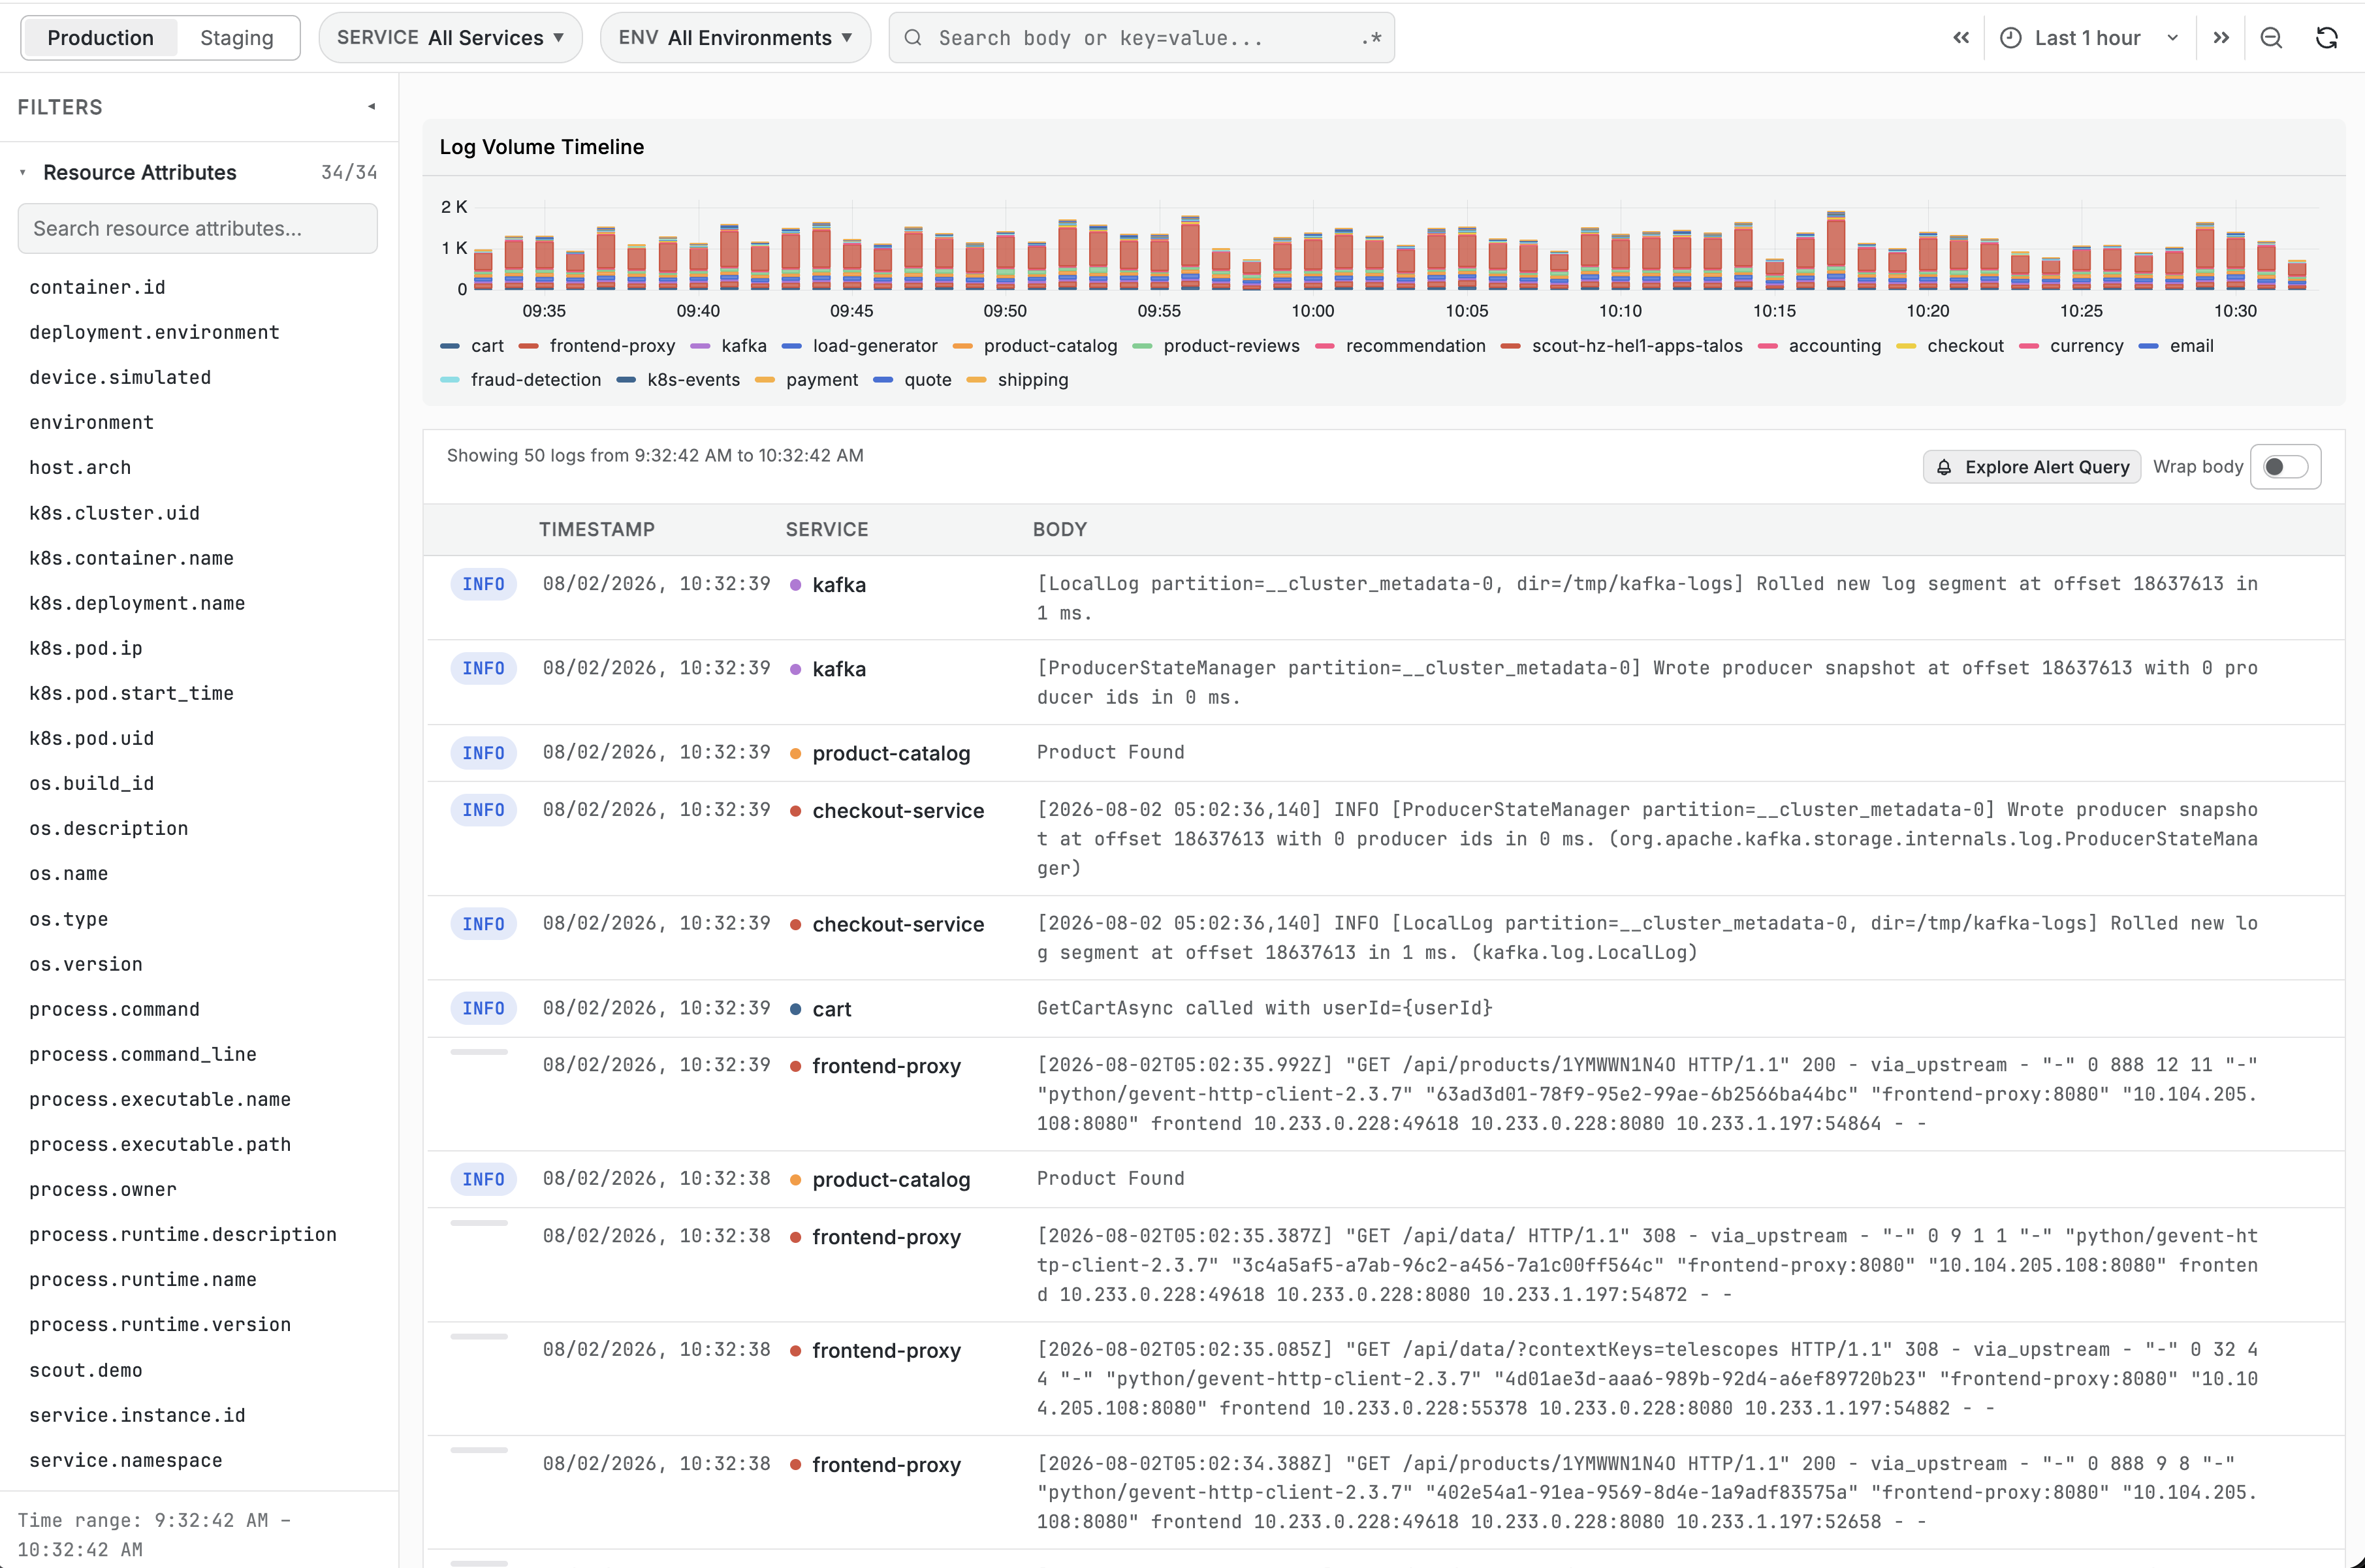Open the ENV All Environments dropdown
This screenshot has height=1568, width=2365.
[735, 38]
